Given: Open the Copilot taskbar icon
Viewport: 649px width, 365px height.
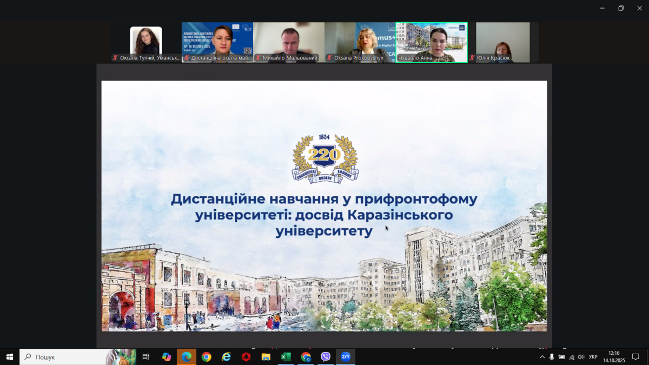Looking at the screenshot, I should click(167, 357).
